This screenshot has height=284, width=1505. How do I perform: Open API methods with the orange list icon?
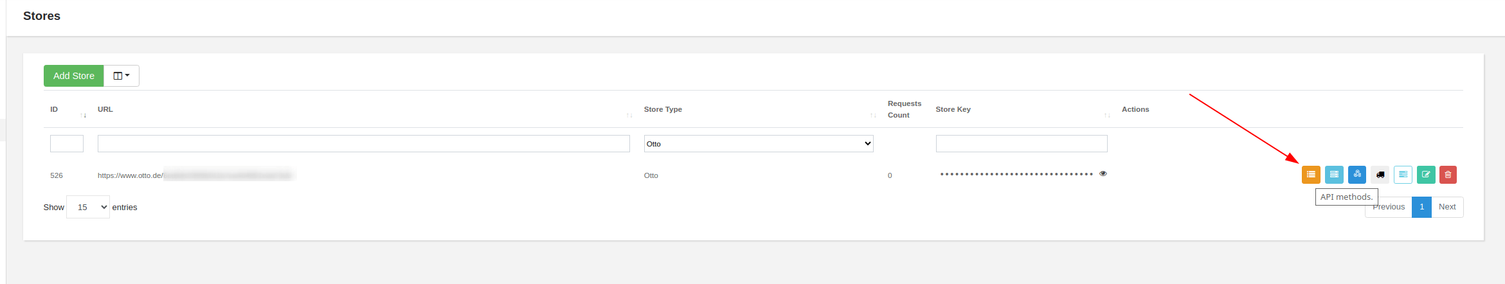point(1311,175)
